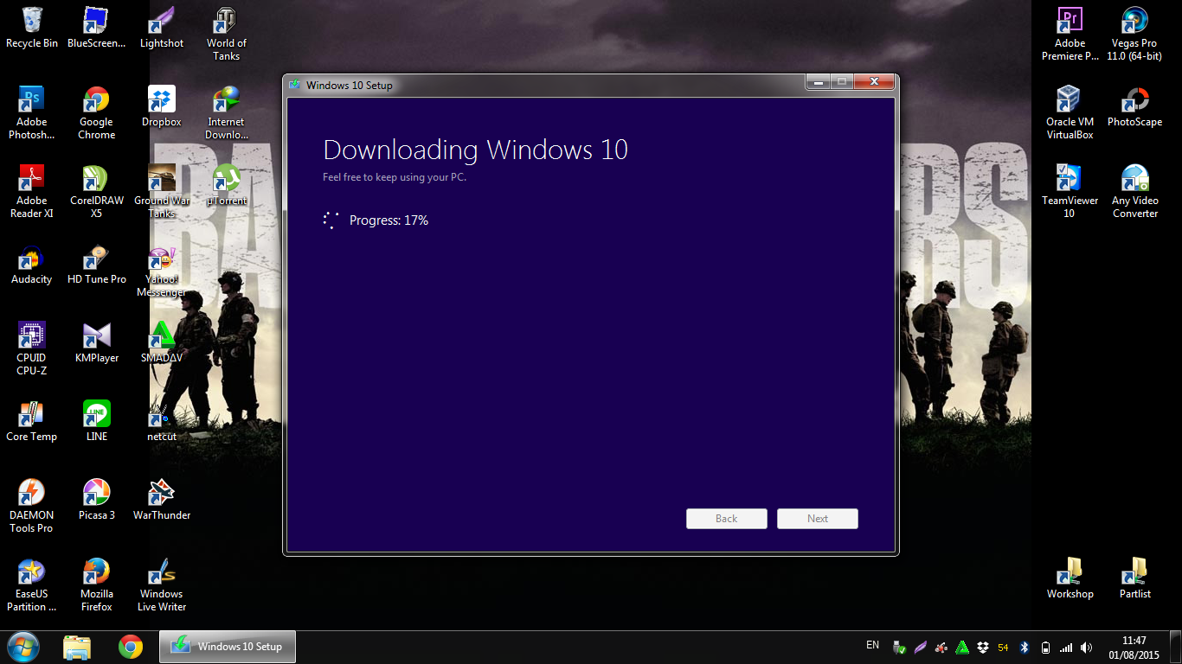Click the Next button in Setup
This screenshot has width=1182, height=664.
pos(818,519)
